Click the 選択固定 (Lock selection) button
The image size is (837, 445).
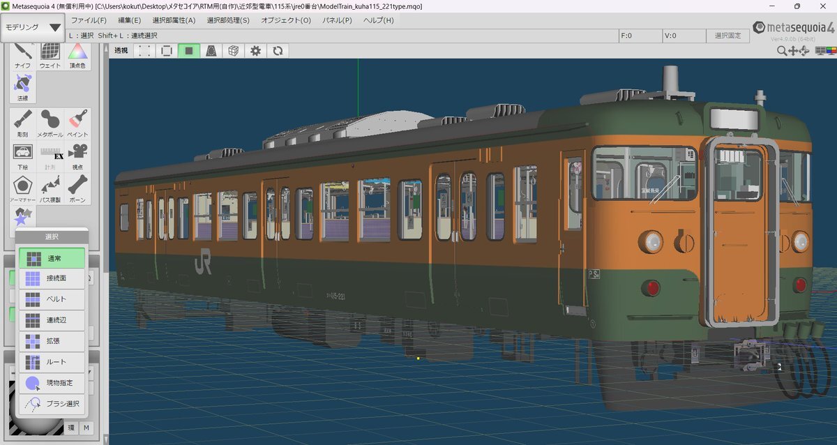pyautogui.click(x=727, y=36)
